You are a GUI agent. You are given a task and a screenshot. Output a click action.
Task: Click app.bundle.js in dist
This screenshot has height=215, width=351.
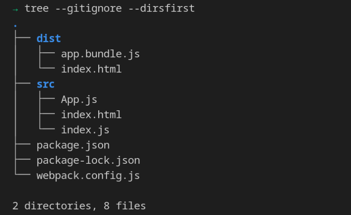tap(100, 54)
